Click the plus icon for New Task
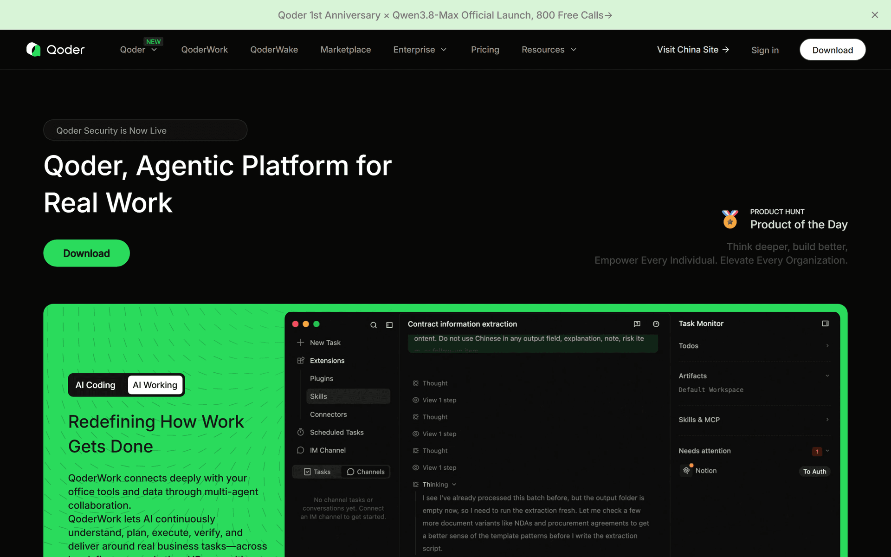This screenshot has width=891, height=557. click(301, 343)
